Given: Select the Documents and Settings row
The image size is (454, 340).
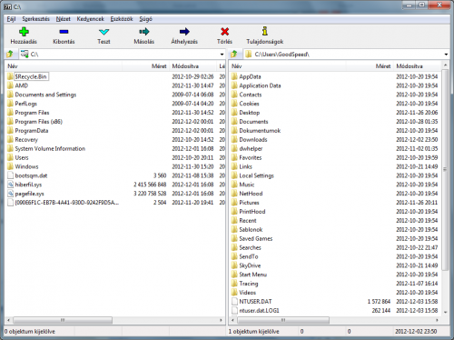Looking at the screenshot, I should [115, 95].
